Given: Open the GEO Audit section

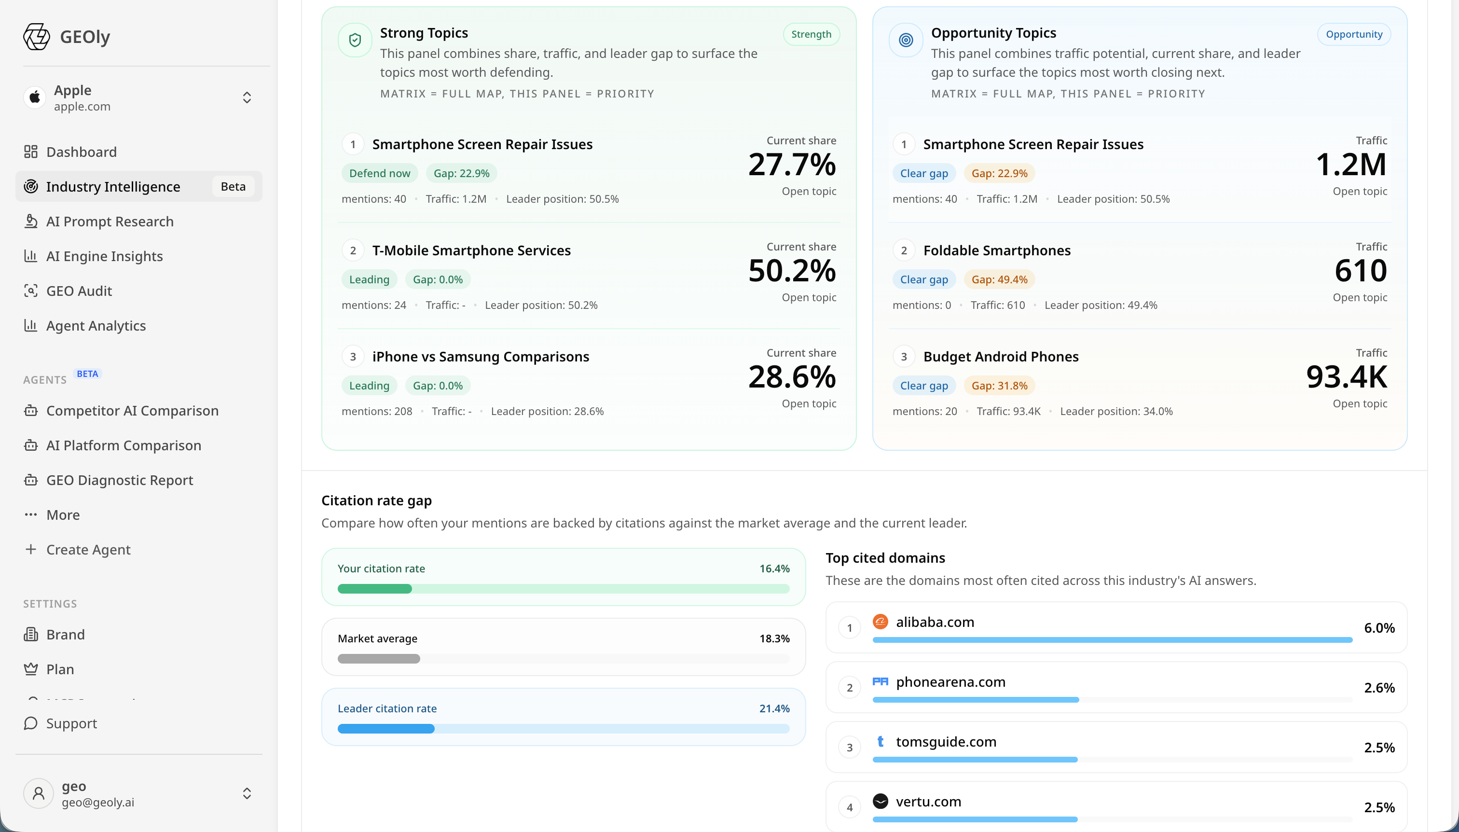Looking at the screenshot, I should click(x=139, y=291).
